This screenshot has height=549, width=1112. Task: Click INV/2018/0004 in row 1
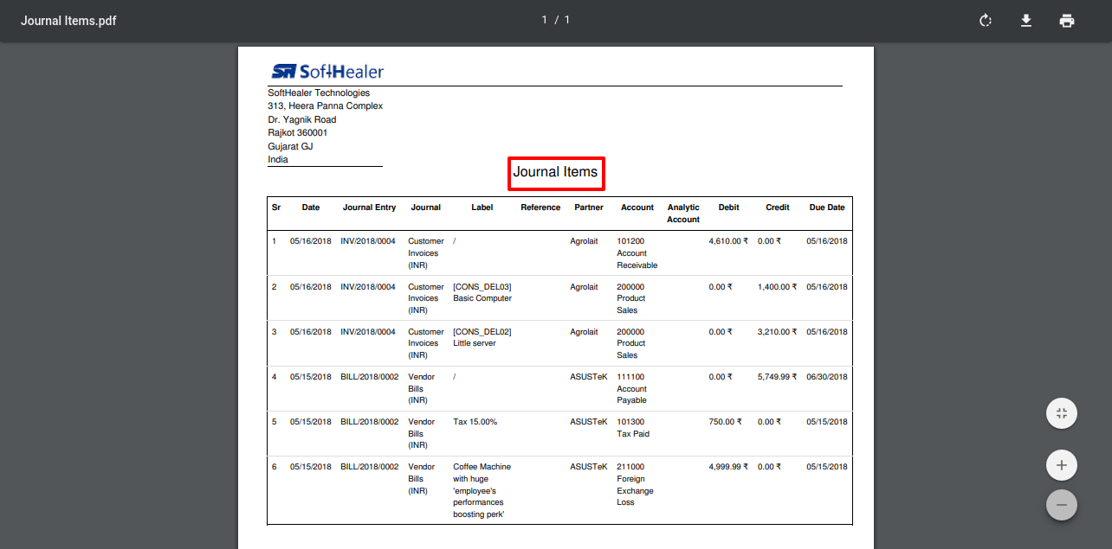coord(368,241)
